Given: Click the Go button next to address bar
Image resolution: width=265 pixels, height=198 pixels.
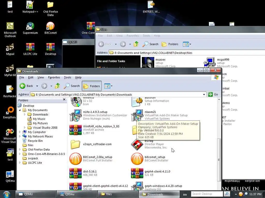Looking at the screenshot, I should [x=213, y=94].
